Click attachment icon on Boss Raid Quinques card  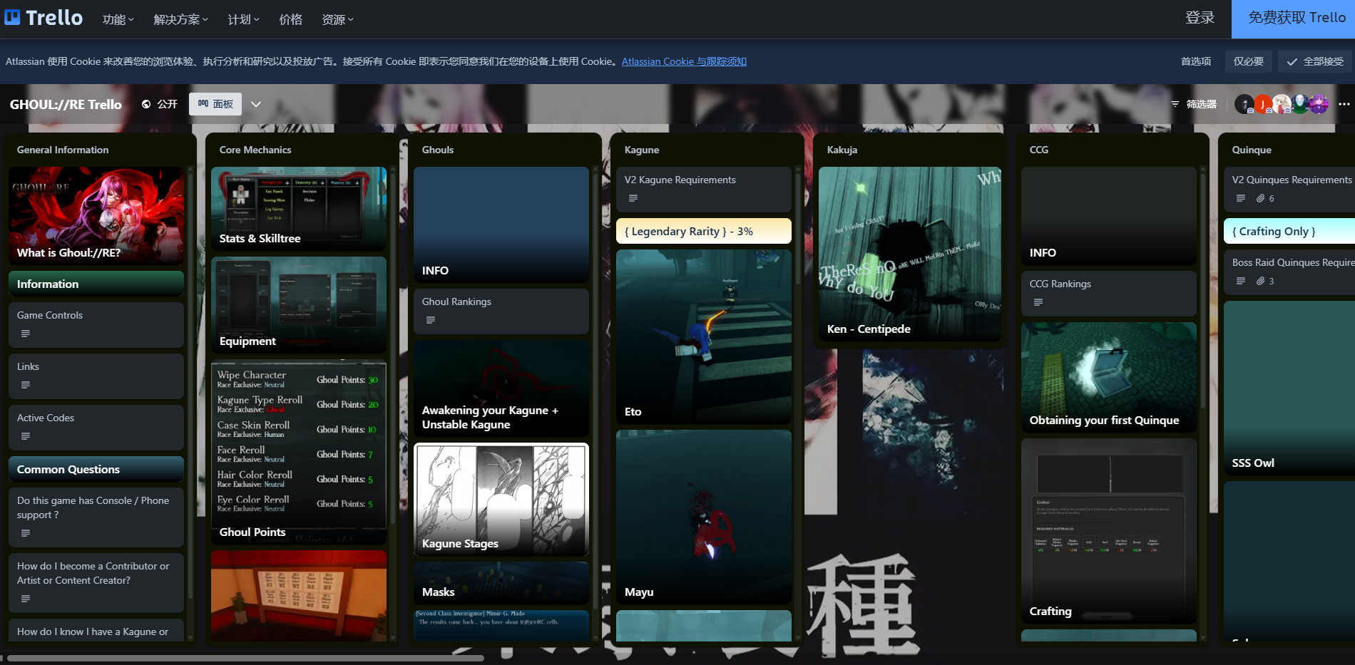(1261, 281)
